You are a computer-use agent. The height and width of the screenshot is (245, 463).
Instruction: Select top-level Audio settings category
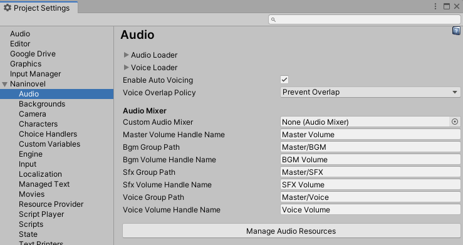(x=20, y=34)
